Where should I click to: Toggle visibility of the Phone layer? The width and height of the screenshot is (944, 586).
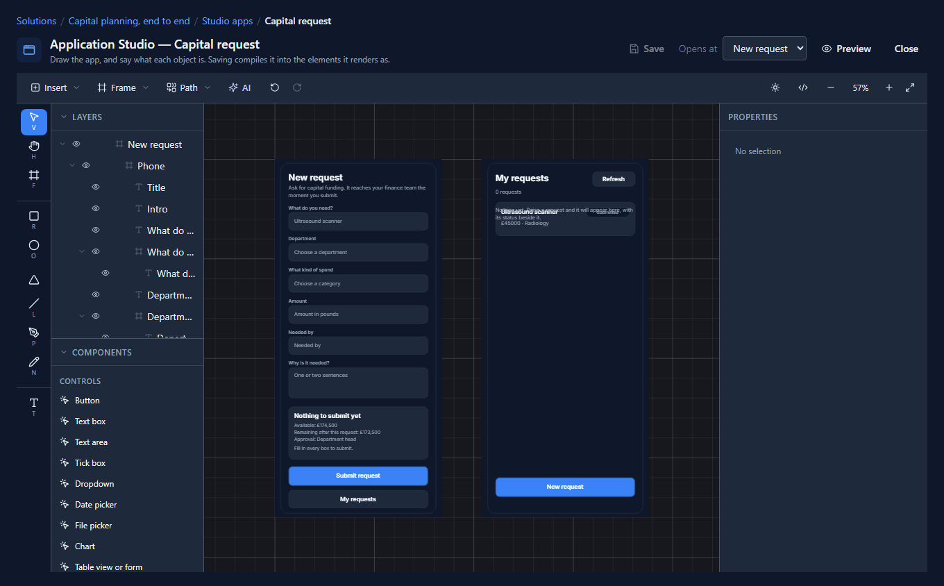tap(86, 166)
